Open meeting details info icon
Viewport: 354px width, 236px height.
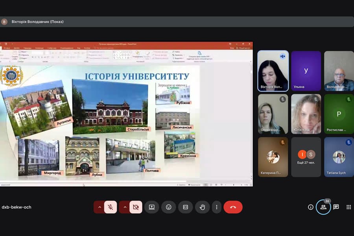pyautogui.click(x=311, y=207)
